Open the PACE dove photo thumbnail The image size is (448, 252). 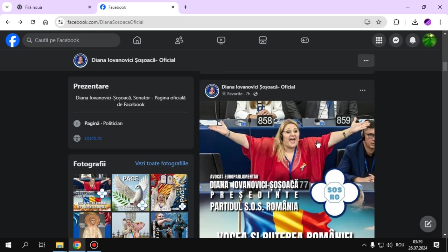(x=131, y=192)
